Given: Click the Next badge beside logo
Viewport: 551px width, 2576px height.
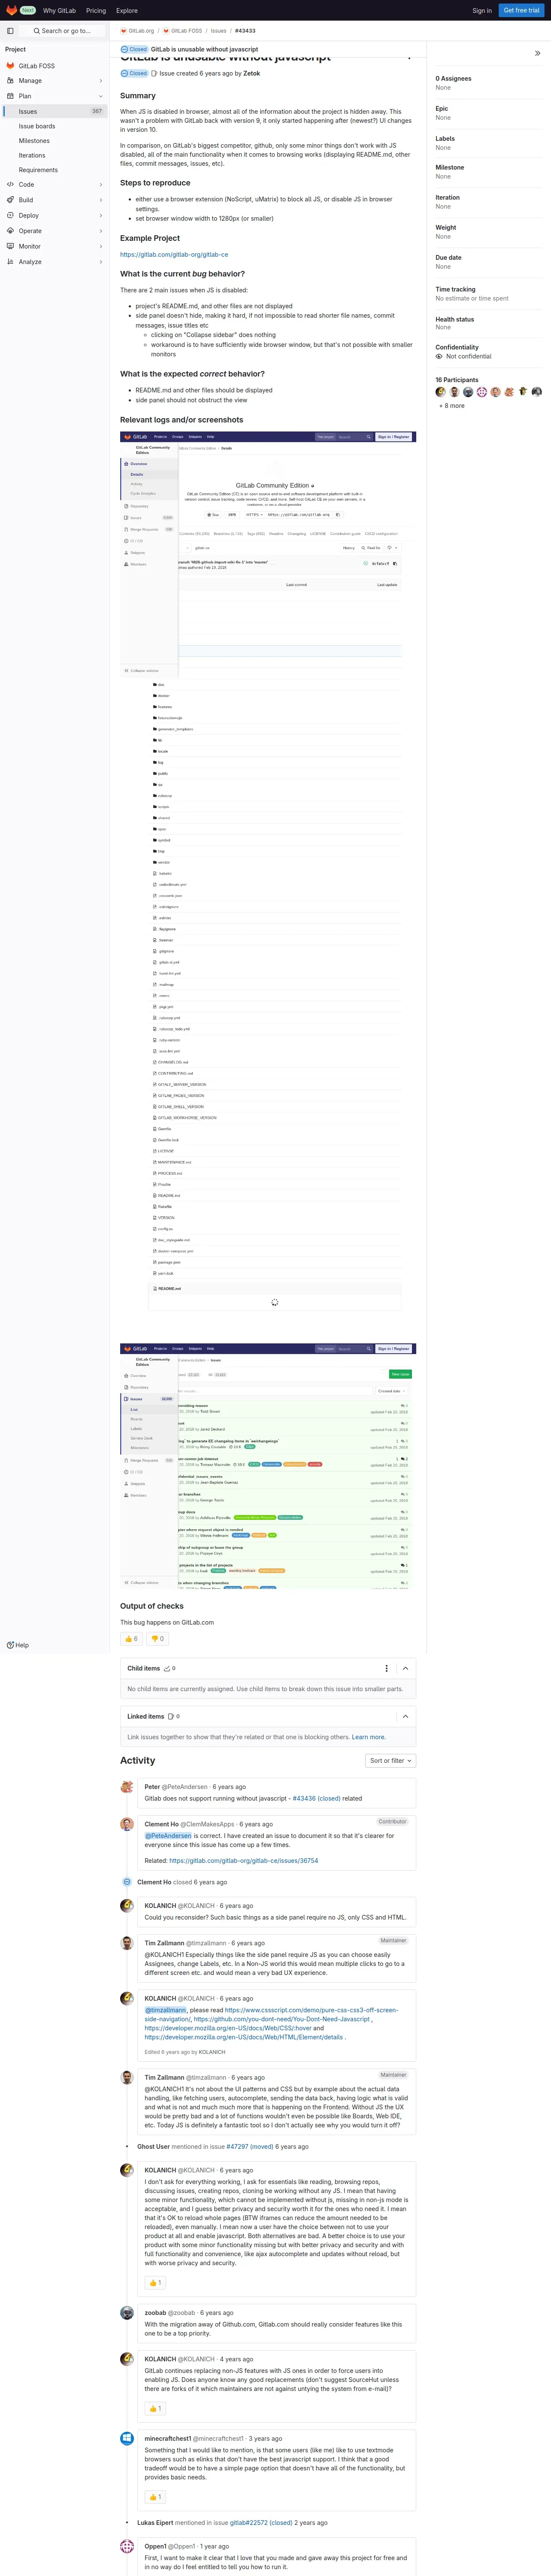Looking at the screenshot, I should [27, 10].
